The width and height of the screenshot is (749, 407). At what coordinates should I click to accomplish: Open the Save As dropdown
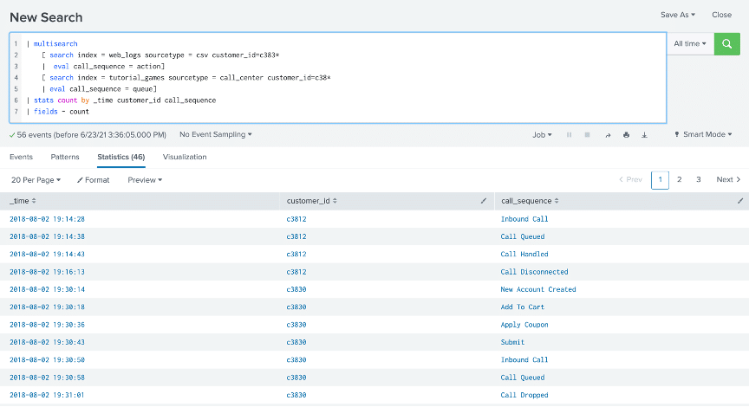(x=677, y=15)
